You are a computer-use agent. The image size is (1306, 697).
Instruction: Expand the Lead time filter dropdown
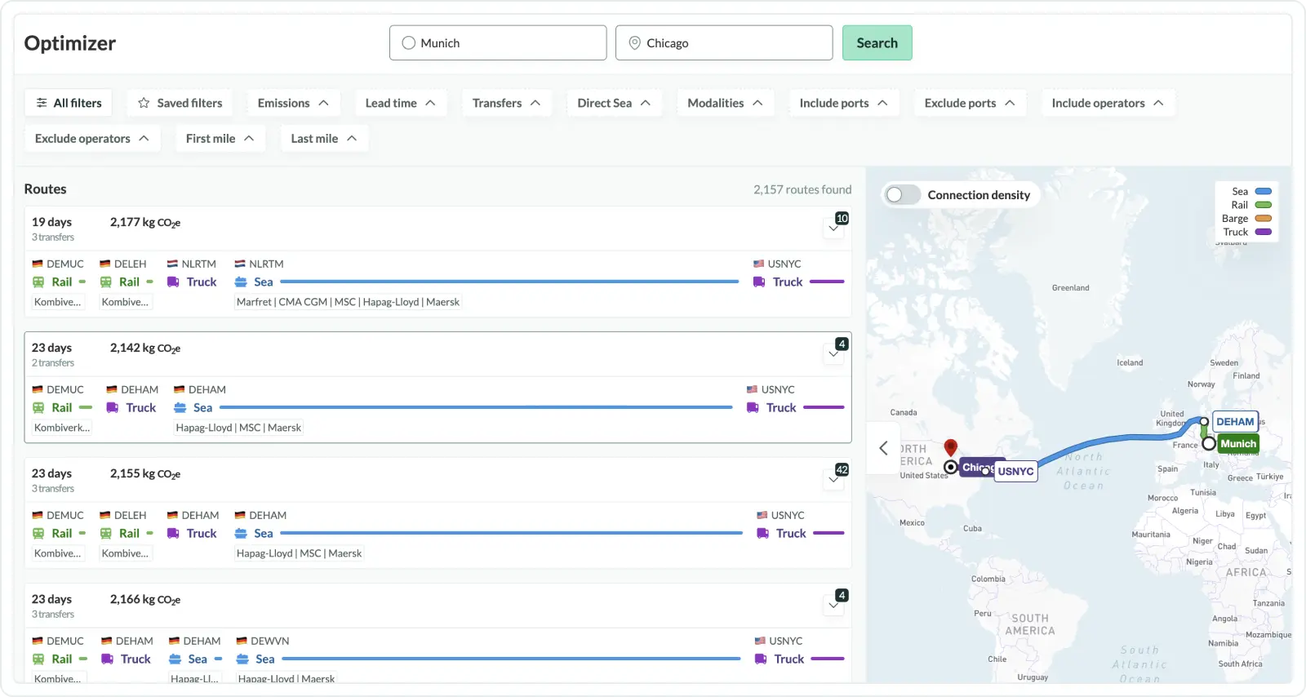click(x=400, y=103)
